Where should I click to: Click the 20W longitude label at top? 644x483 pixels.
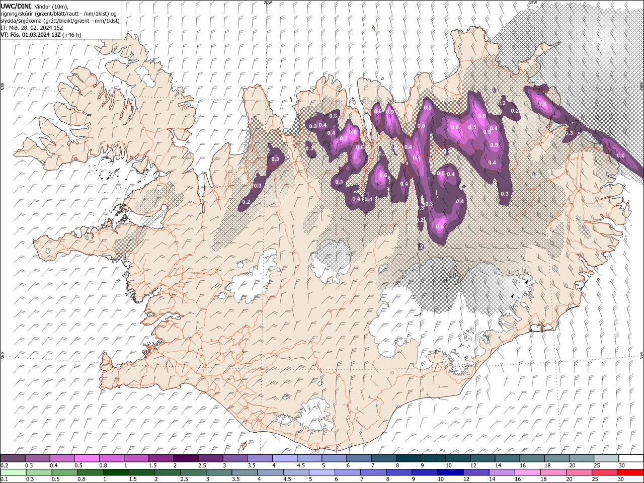click(267, 3)
